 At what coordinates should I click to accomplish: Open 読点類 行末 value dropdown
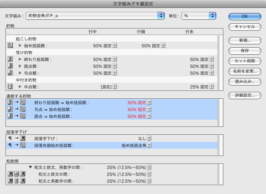click(x=212, y=66)
